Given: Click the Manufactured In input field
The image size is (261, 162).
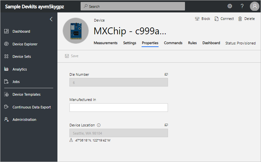Looking at the screenshot, I should pyautogui.click(x=119, y=107).
